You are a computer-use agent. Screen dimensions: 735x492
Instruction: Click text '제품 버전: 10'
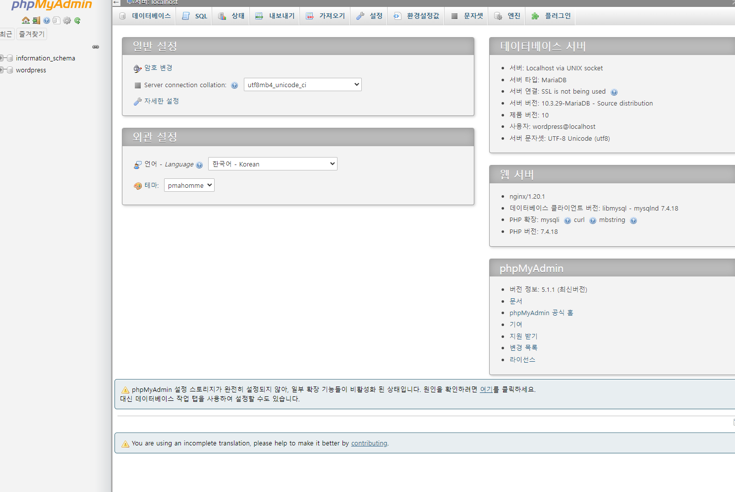click(x=529, y=115)
